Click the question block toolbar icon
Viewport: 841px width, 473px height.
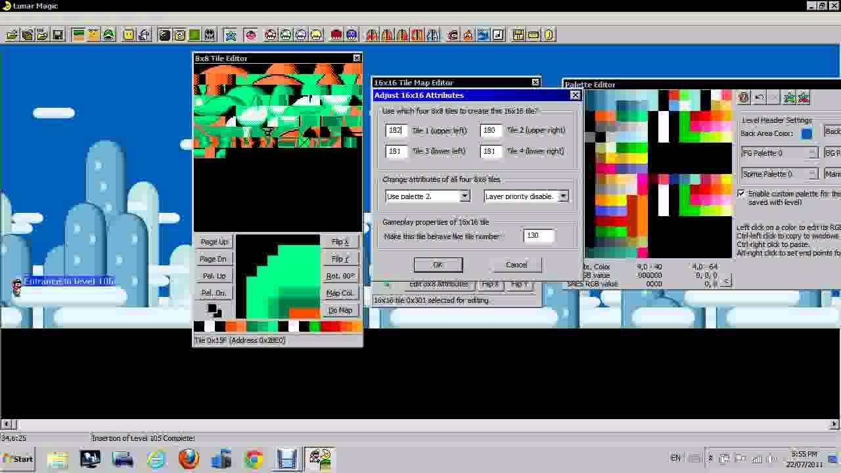[179, 35]
